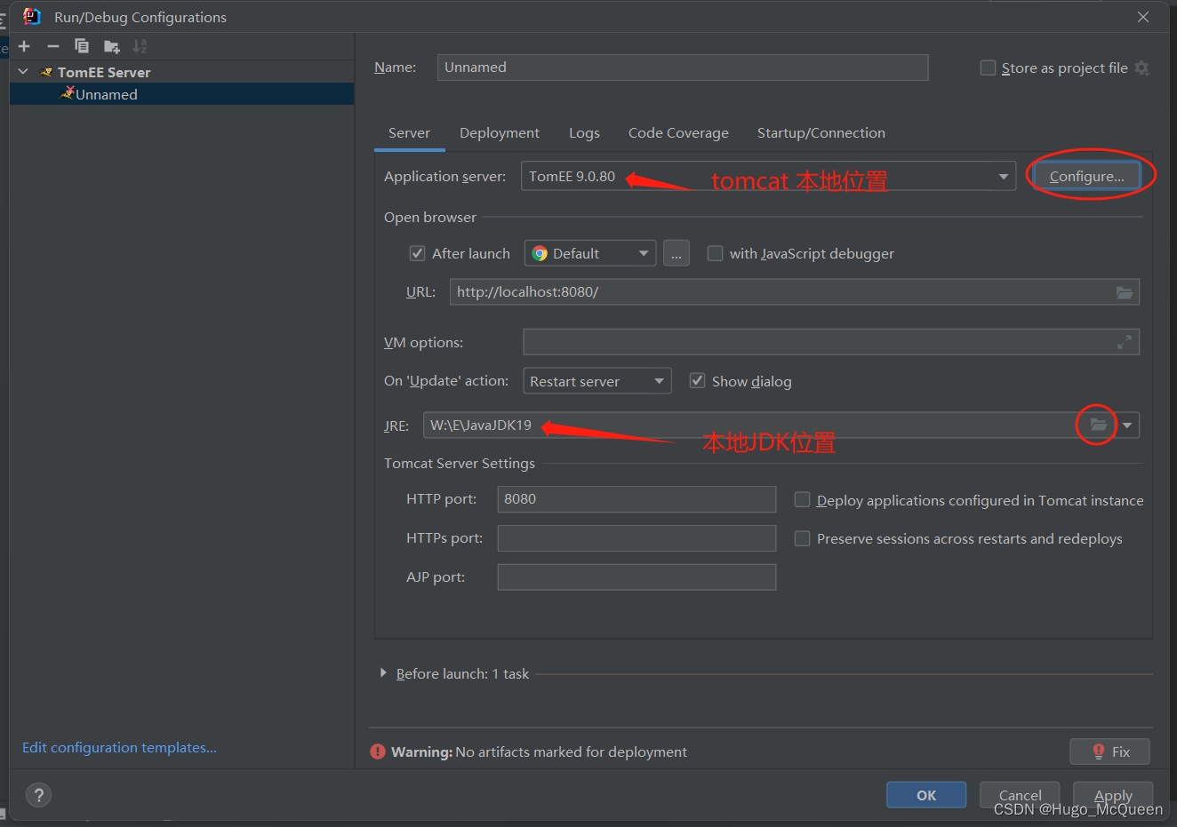Viewport: 1177px width, 827px height.
Task: Uncheck the Show dialog checkbox
Action: pos(698,381)
